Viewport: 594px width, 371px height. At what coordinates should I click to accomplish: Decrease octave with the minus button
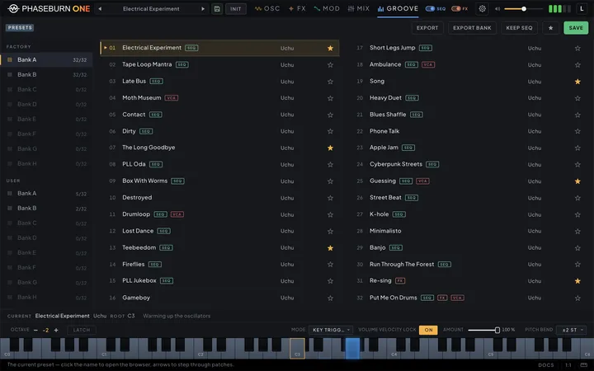(35, 330)
